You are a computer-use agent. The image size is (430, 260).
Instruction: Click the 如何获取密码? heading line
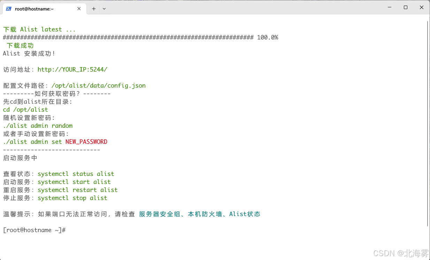coord(57,94)
